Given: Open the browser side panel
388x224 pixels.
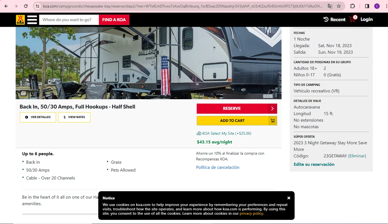Looking at the screenshot, I should click(367, 6).
